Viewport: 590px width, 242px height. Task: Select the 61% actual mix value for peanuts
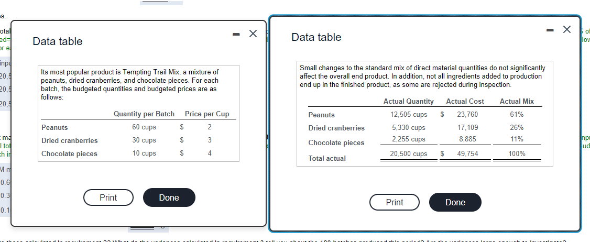coord(517,115)
